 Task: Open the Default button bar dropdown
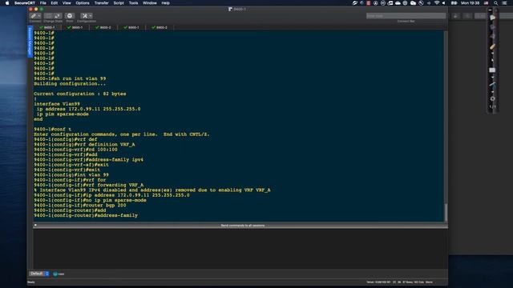[39, 274]
